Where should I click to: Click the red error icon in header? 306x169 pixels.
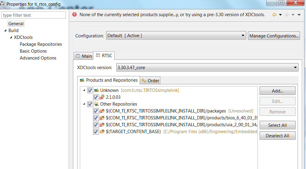coord(74,14)
